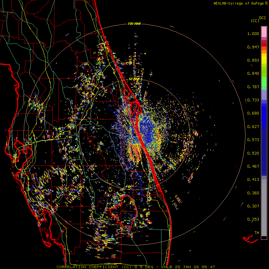Click the TH threshold label
The image size is (269, 269).
pyautogui.click(x=257, y=233)
